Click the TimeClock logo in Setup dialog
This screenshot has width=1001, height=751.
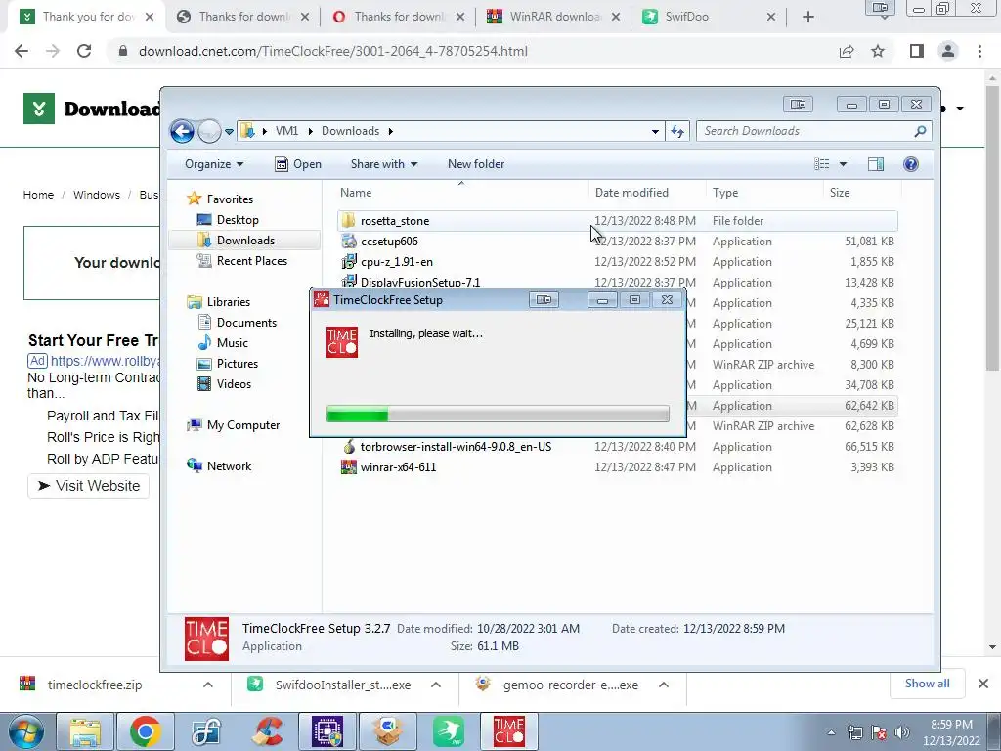342,342
